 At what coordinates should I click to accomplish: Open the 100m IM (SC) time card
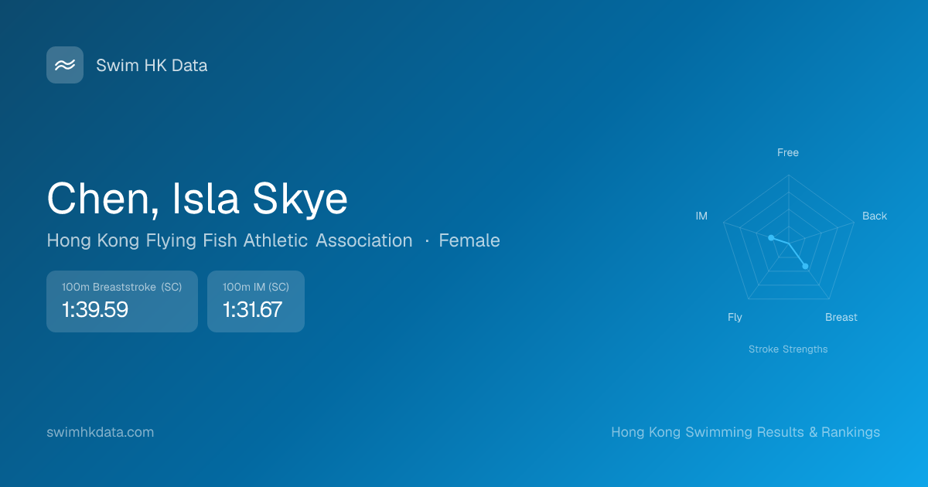tap(256, 301)
